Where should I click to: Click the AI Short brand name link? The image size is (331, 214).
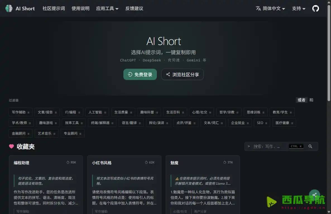[x=25, y=8]
